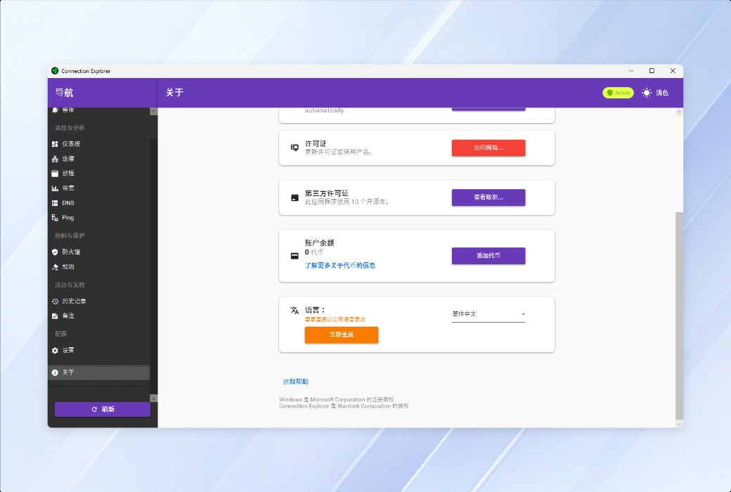Click the 添加代币 button
This screenshot has height=492, width=731.
(489, 256)
